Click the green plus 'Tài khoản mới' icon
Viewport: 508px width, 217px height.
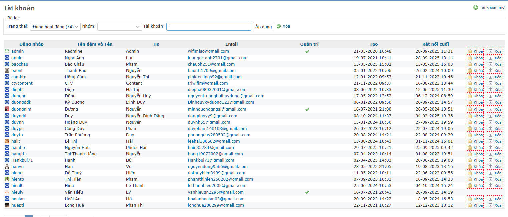click(475, 7)
